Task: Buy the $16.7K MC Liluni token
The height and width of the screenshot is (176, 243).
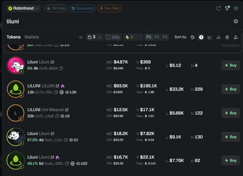Action: (230, 161)
